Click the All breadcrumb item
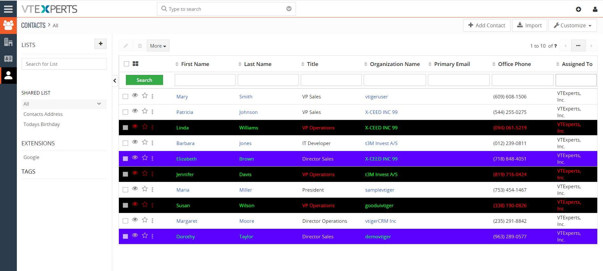 pos(55,26)
